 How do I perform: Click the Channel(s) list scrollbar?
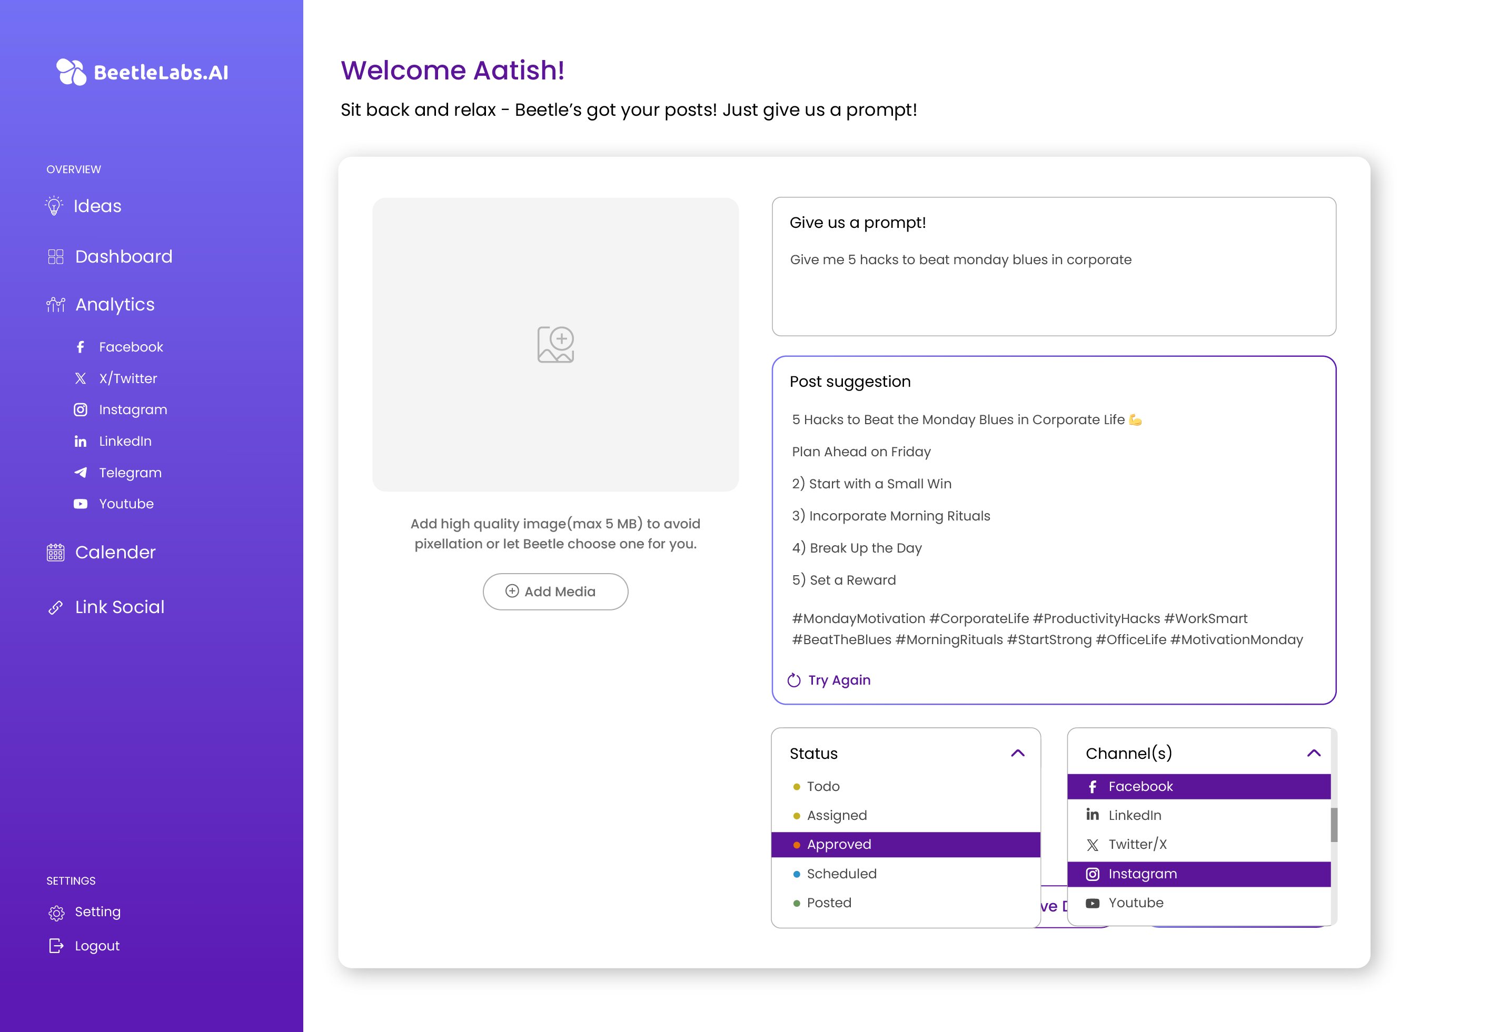(x=1333, y=825)
